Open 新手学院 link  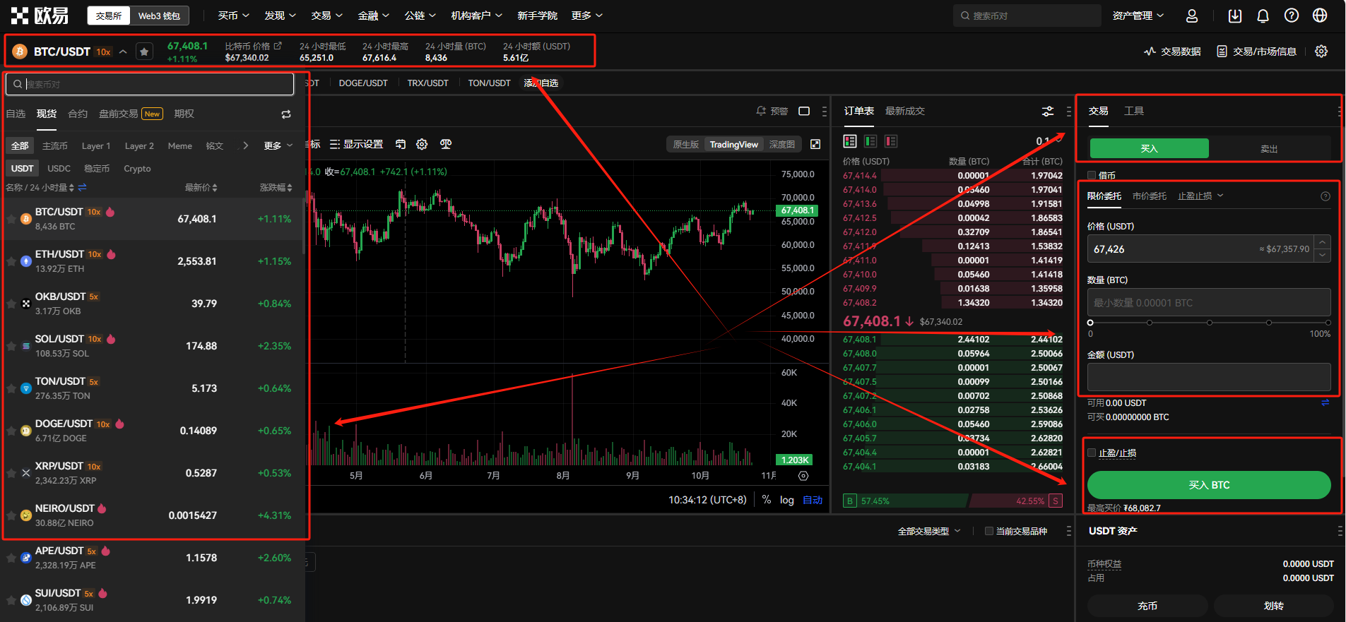[537, 16]
